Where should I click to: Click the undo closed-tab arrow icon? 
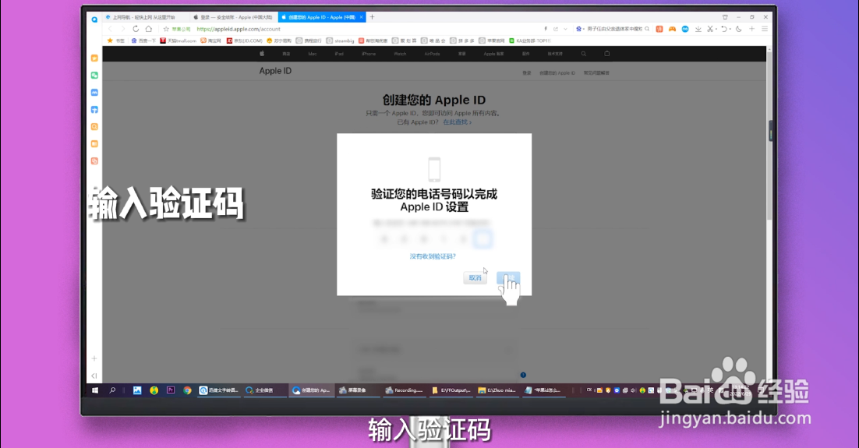pyautogui.click(x=724, y=29)
